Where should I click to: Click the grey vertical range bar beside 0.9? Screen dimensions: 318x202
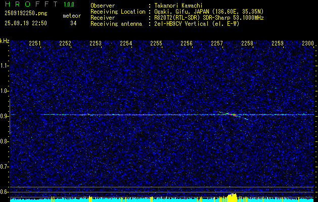[10, 117]
